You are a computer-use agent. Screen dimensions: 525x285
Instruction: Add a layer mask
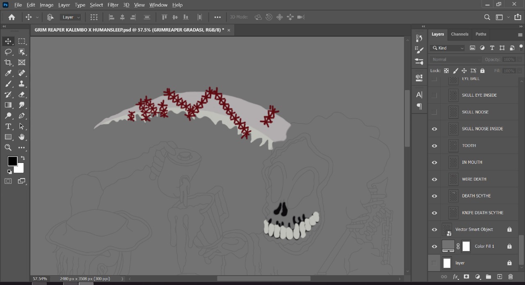coord(466,277)
